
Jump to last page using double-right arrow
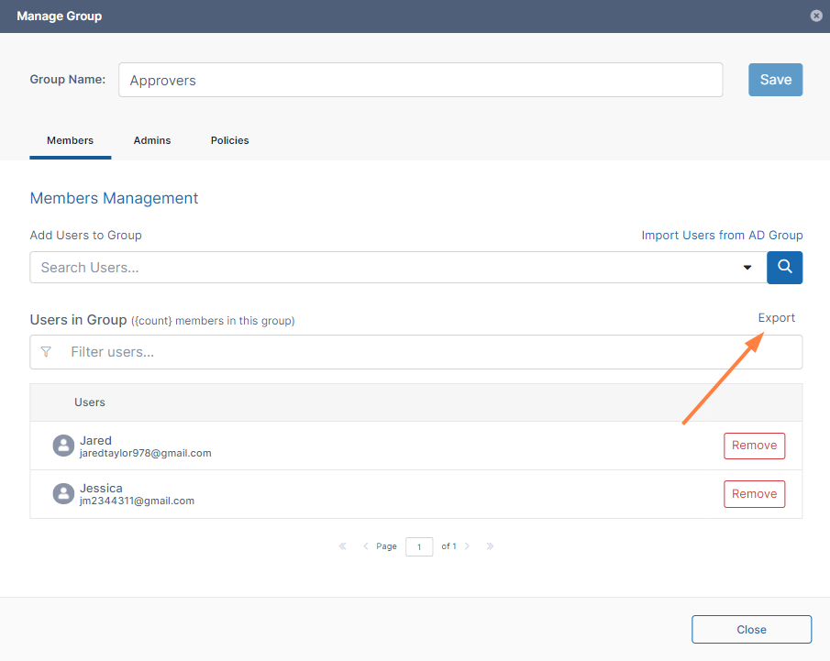pyautogui.click(x=490, y=546)
